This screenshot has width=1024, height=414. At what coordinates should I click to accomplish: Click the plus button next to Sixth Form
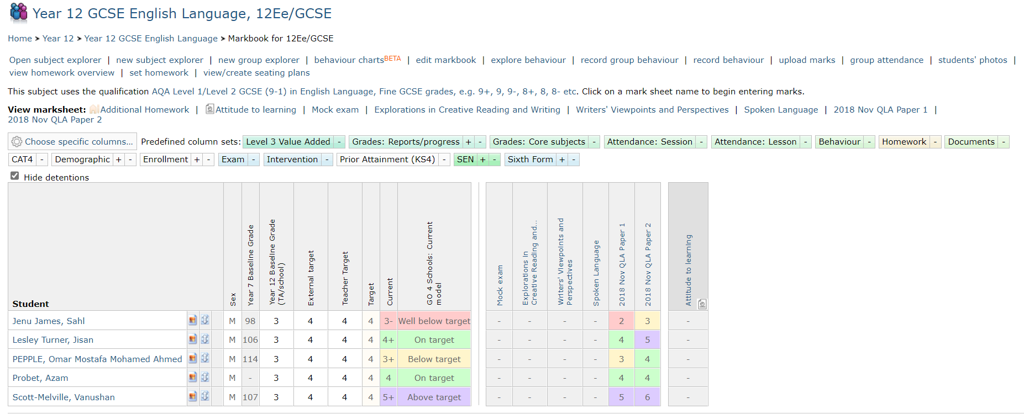[x=562, y=160]
